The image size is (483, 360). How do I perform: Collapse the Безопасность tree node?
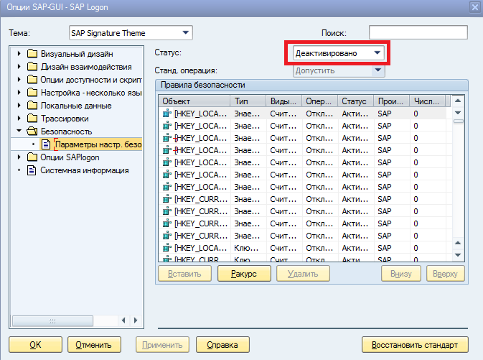[x=19, y=131]
